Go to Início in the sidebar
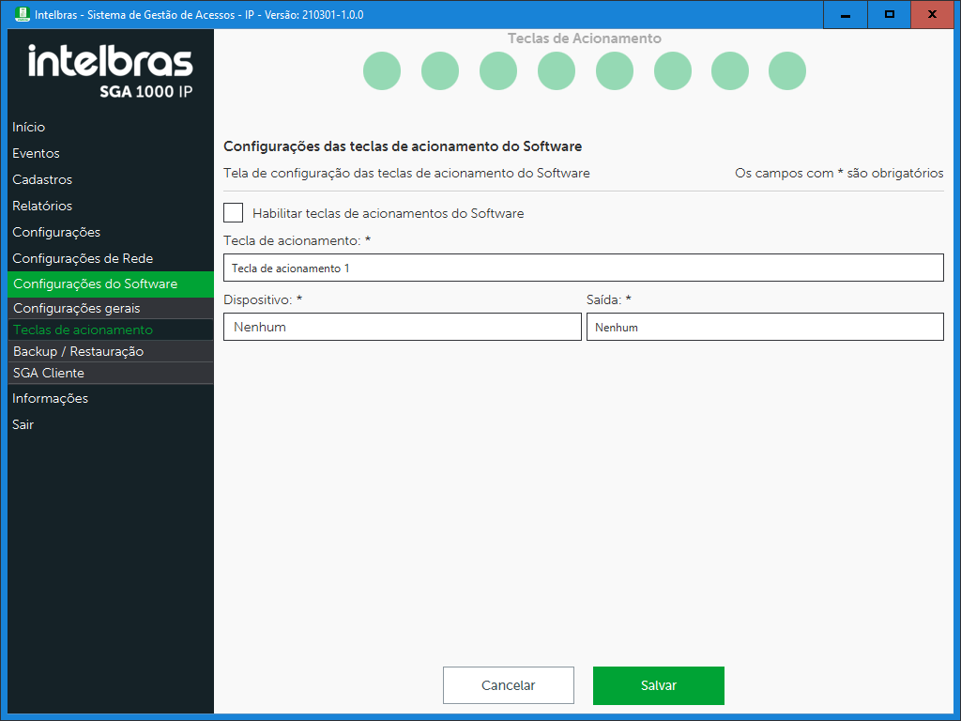The width and height of the screenshot is (961, 721). tap(29, 127)
